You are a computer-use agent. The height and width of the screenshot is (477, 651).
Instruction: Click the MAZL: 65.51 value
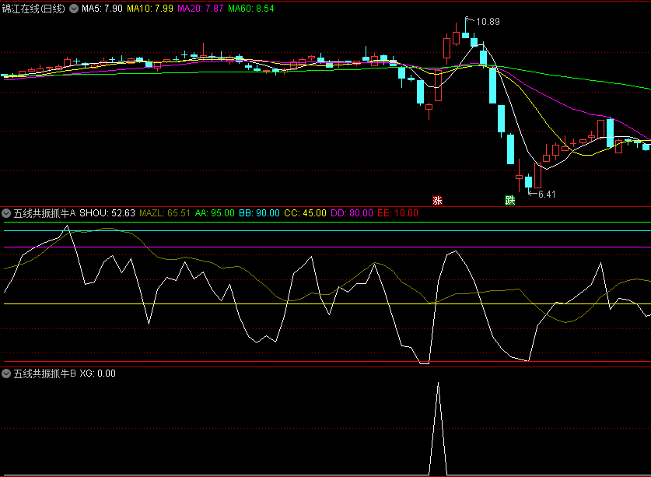[164, 213]
